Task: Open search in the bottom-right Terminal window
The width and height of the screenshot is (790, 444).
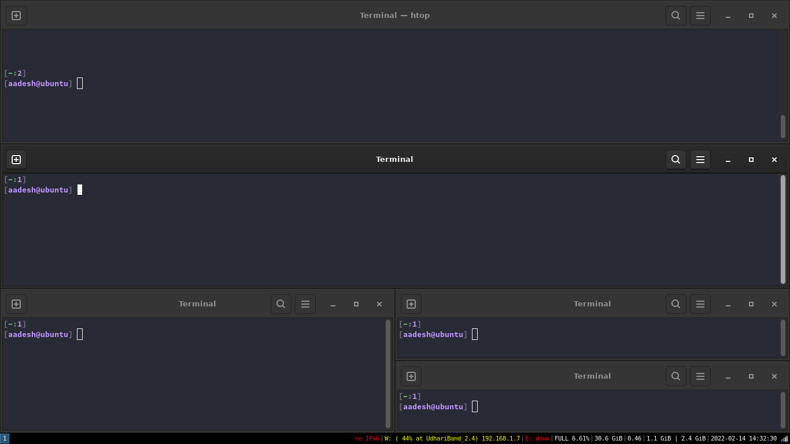Action: coord(675,376)
